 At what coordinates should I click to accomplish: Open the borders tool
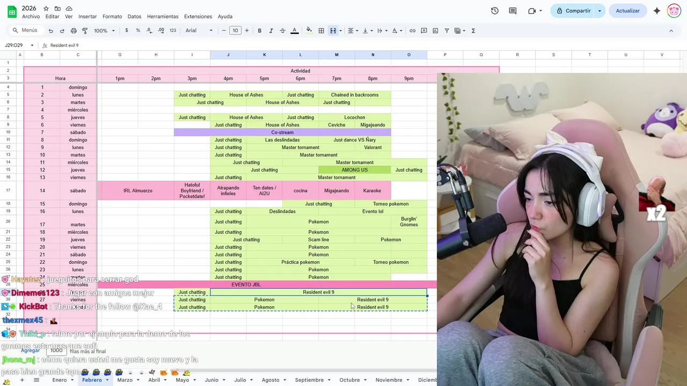(x=321, y=31)
